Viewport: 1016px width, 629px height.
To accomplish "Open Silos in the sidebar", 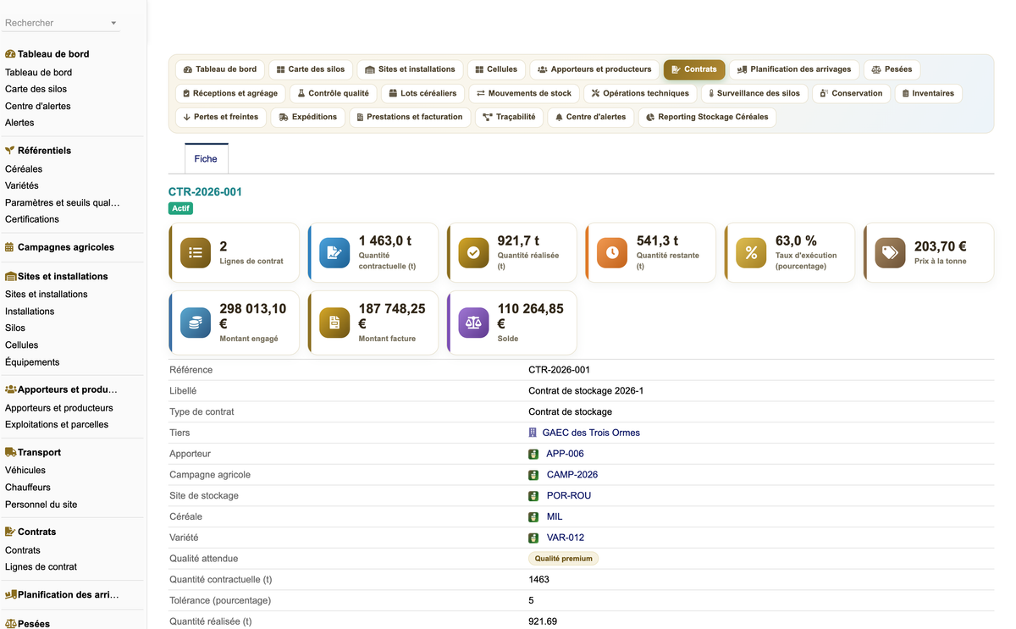I will (15, 328).
